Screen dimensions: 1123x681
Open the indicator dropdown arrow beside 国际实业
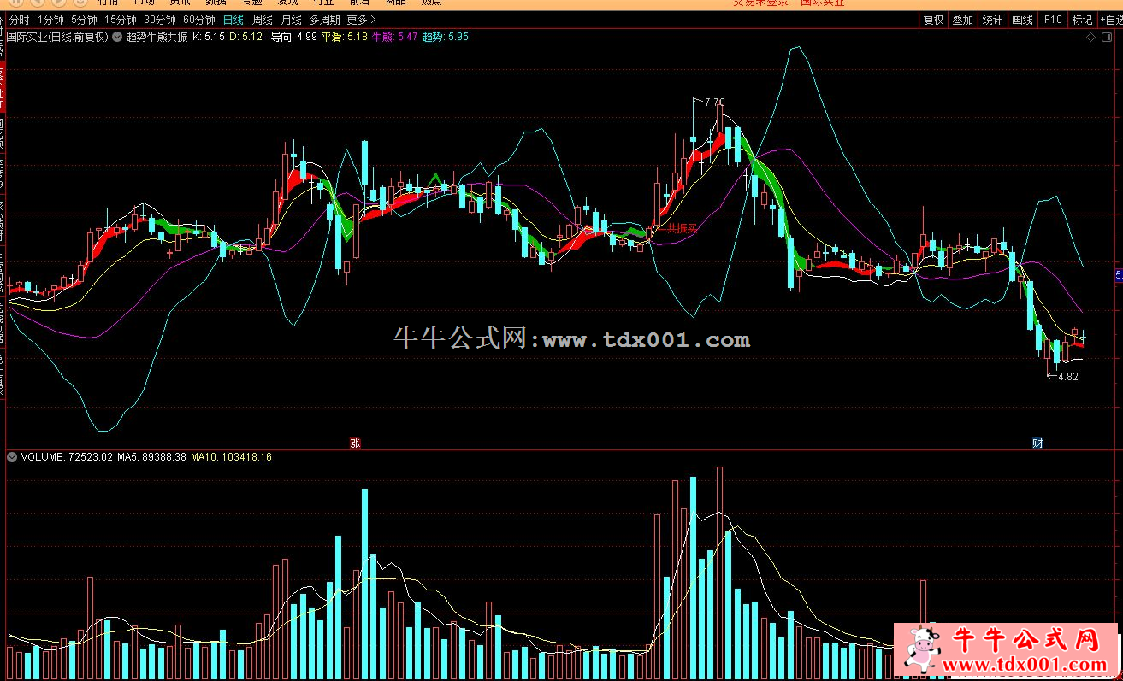pyautogui.click(x=116, y=38)
